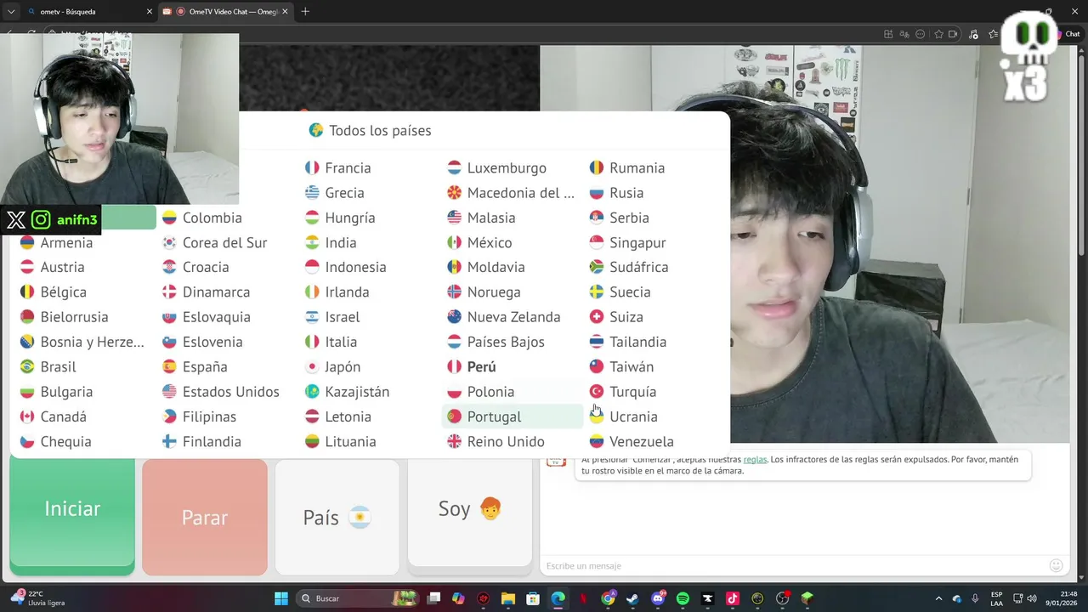Open the País country selector
Image resolution: width=1088 pixels, height=612 pixels.
(337, 518)
